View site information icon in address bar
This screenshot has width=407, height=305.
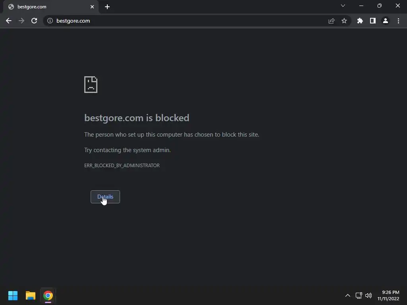pyautogui.click(x=50, y=21)
